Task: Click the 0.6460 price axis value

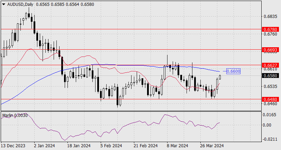Action: 270,104
